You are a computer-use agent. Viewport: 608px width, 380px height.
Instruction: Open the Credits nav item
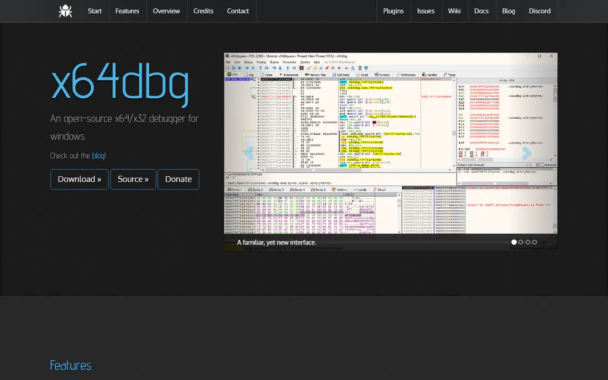(203, 11)
